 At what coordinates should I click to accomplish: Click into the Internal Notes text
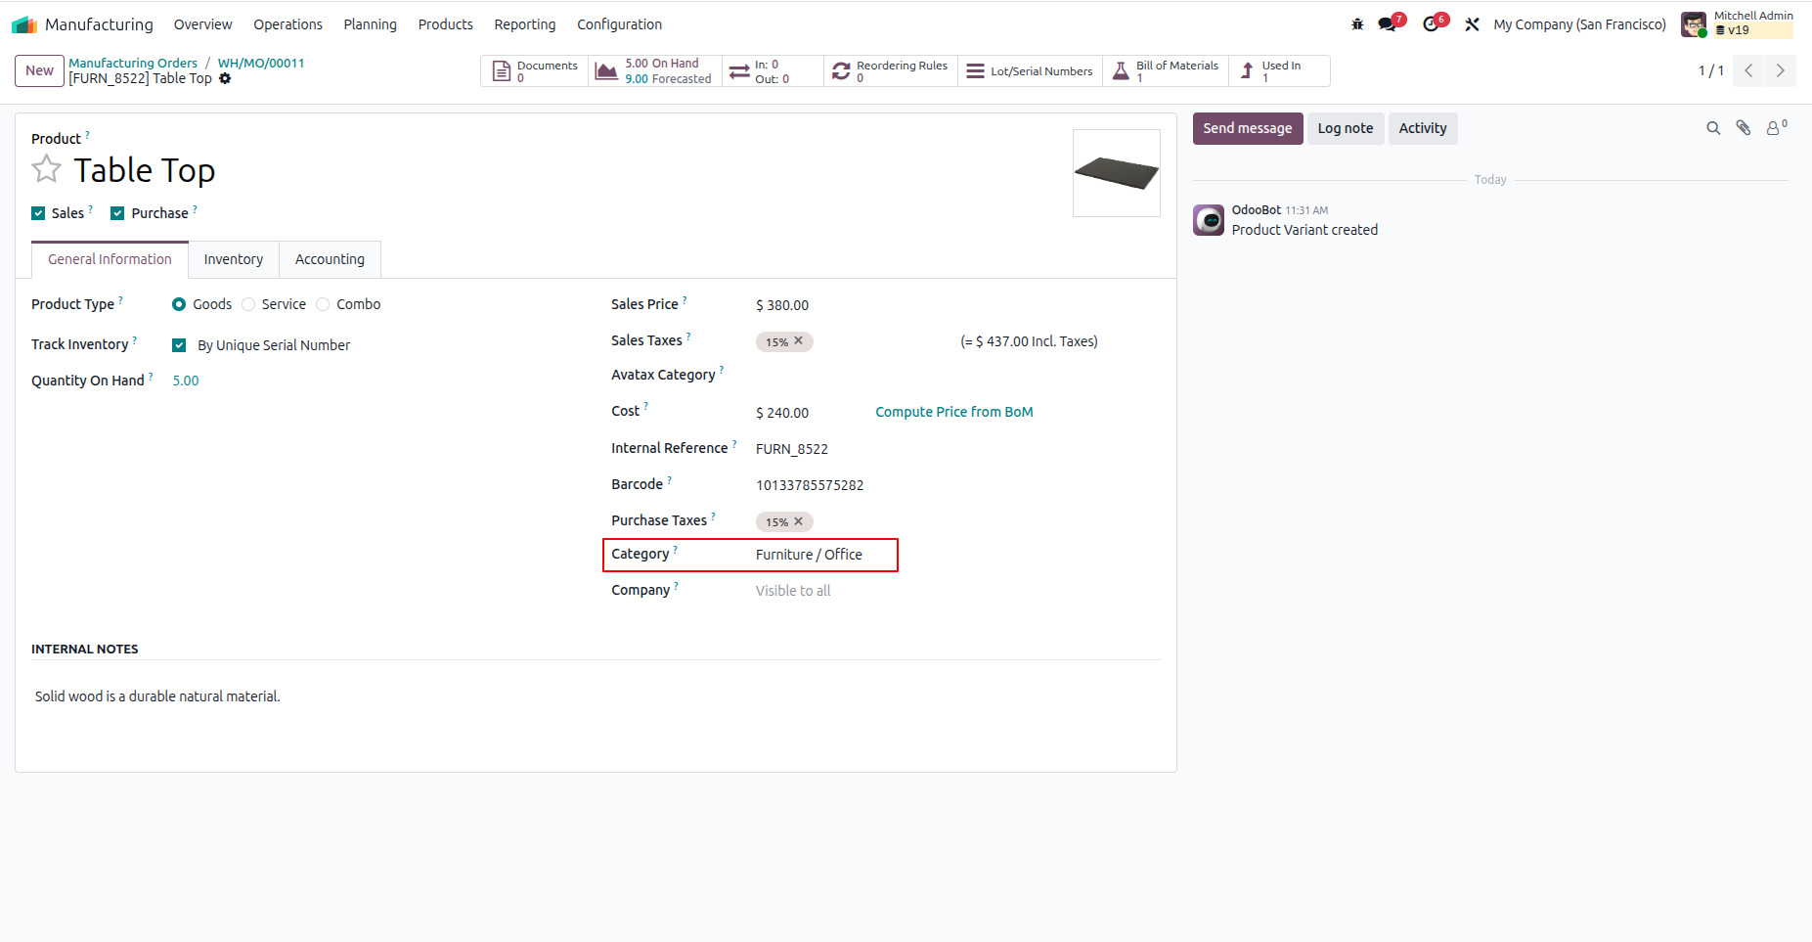coord(157,696)
